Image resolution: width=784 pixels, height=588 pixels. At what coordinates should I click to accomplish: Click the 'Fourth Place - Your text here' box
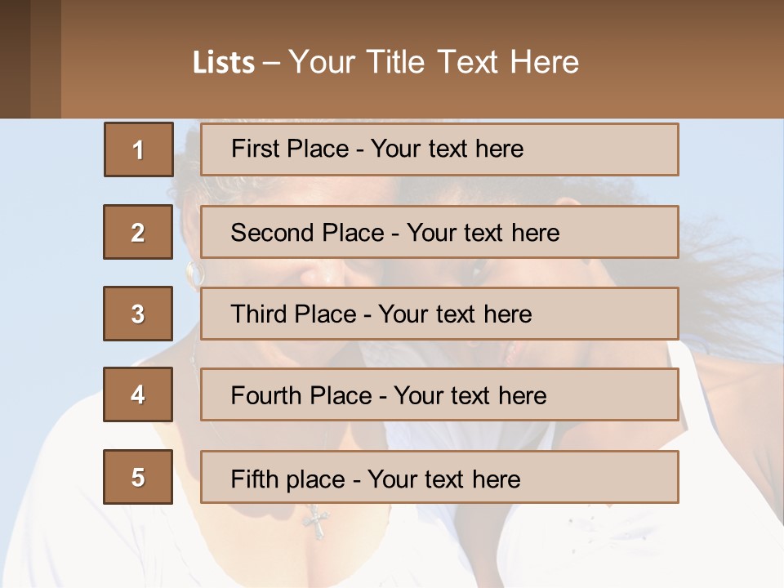click(x=439, y=395)
